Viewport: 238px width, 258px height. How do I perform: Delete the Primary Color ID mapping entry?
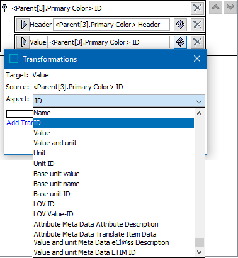coord(197,8)
